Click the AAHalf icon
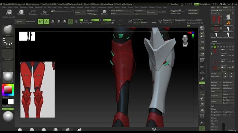This screenshot has width=238, height=133. 202,55
